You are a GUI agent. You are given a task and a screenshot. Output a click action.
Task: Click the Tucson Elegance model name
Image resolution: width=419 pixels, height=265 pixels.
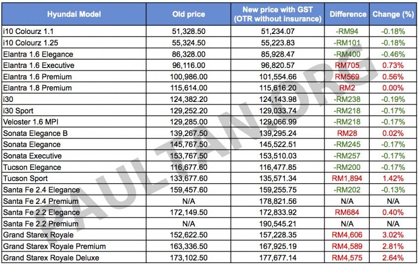pyautogui.click(x=32, y=167)
